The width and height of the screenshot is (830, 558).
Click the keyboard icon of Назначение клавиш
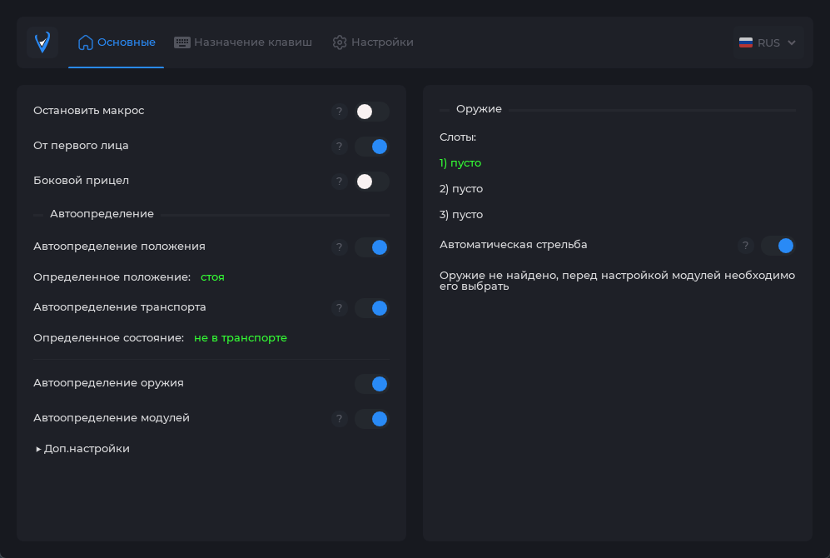[x=182, y=42]
